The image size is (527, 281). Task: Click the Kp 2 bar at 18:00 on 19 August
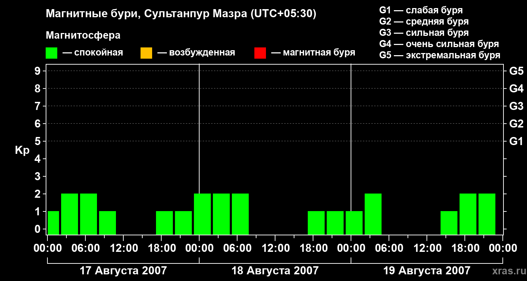[x=468, y=214]
